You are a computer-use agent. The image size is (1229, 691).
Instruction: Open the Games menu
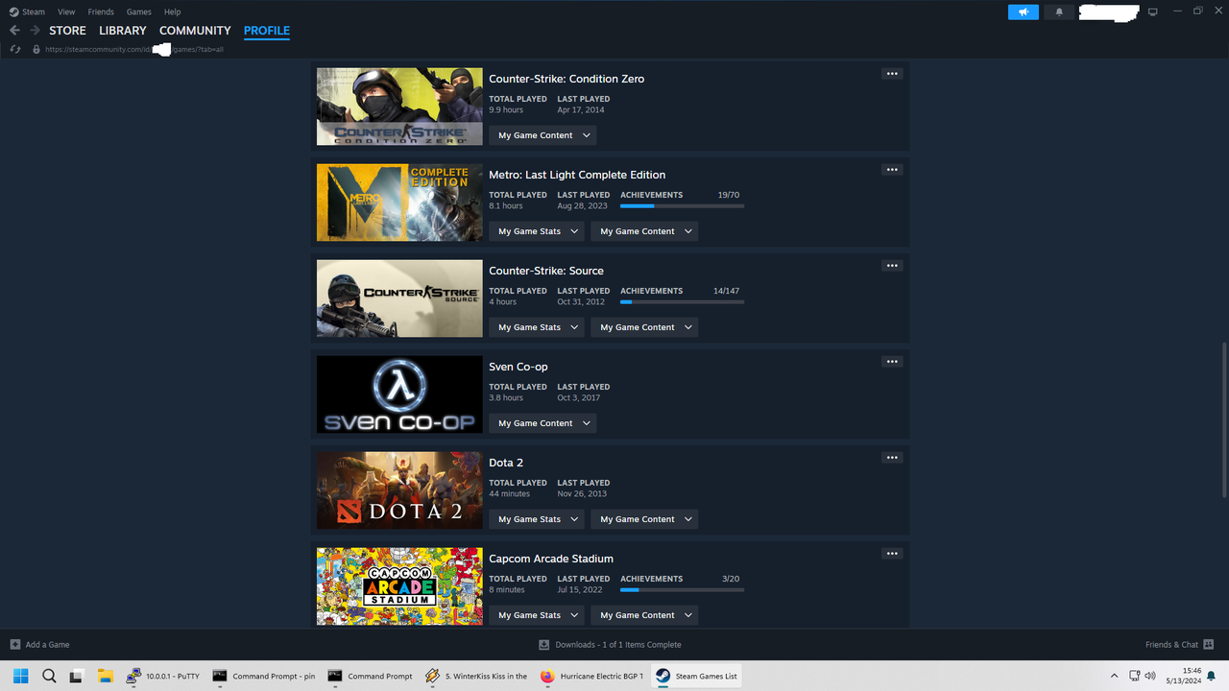pos(139,12)
